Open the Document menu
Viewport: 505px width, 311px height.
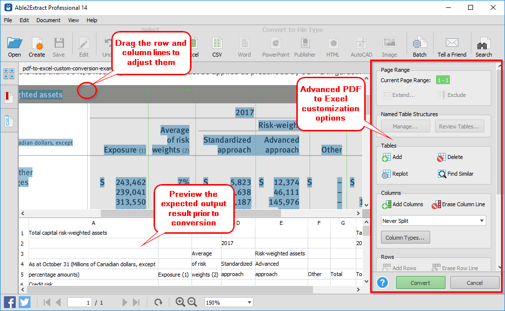pos(48,20)
